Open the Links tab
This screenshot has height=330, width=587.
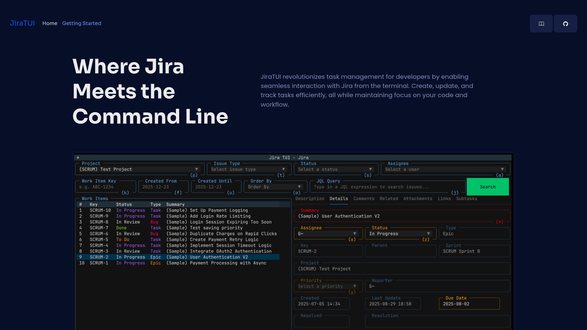(444, 199)
